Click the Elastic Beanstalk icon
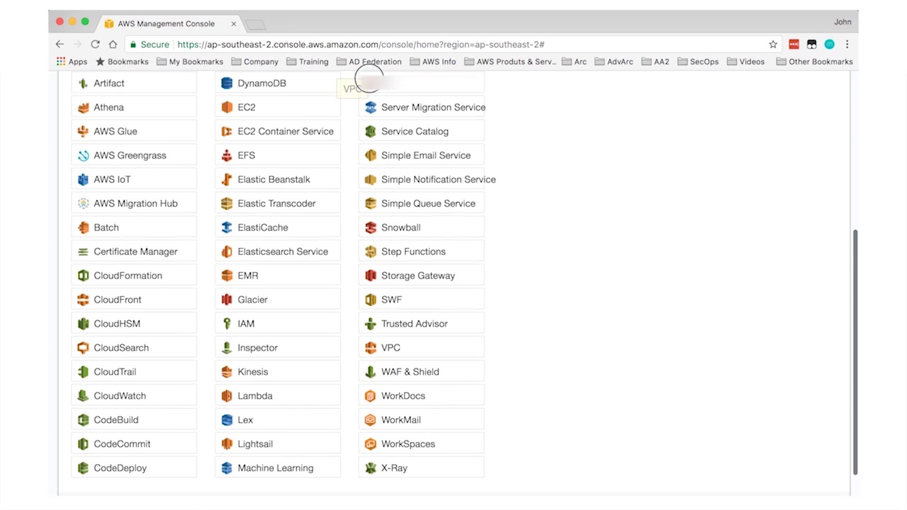The image size is (907, 510). (x=227, y=179)
